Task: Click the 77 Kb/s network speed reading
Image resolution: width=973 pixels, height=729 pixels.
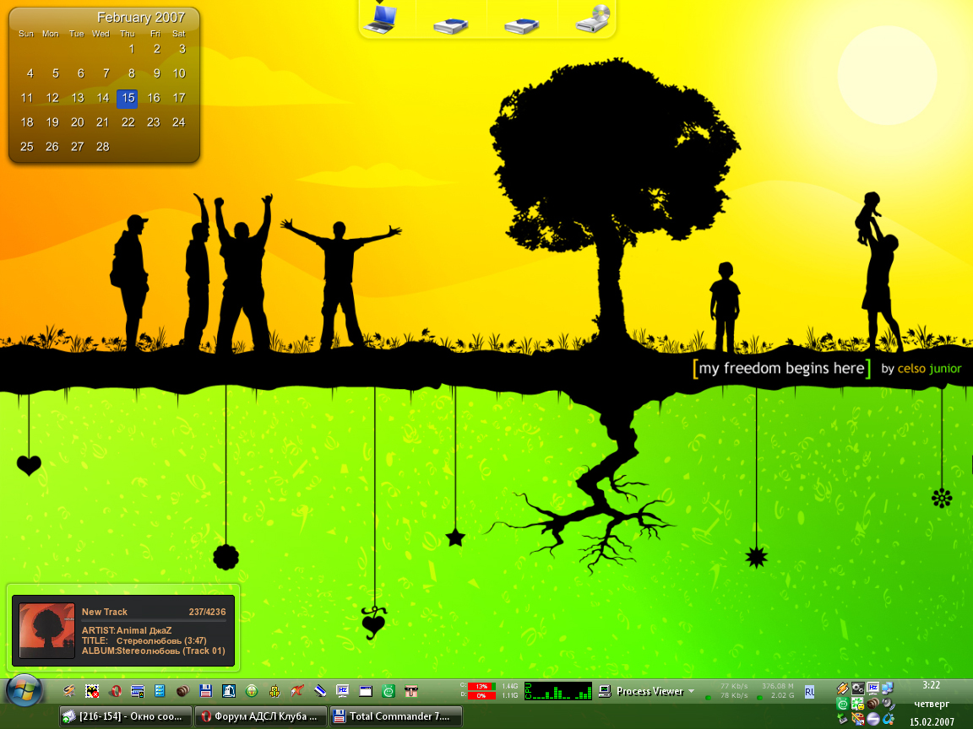Action: coord(734,686)
